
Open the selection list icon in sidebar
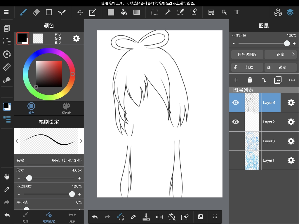(7, 41)
